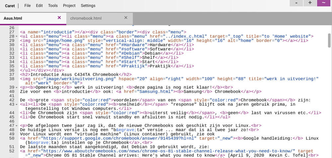The width and height of the screenshot is (332, 158).
Task: Click the support.google.com URL string
Action: point(119,138)
